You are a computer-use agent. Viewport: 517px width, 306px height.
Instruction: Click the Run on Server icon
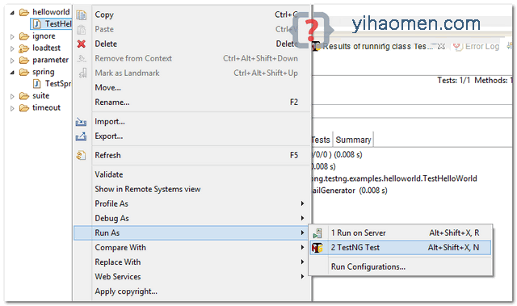(317, 233)
